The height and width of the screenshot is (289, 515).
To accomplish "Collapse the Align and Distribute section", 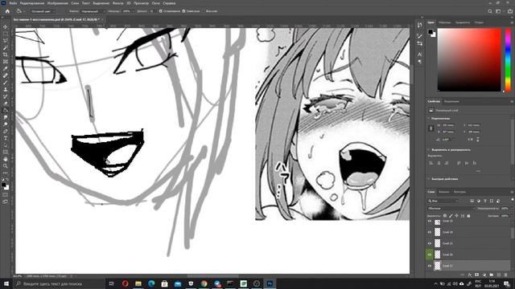I will tap(429, 150).
